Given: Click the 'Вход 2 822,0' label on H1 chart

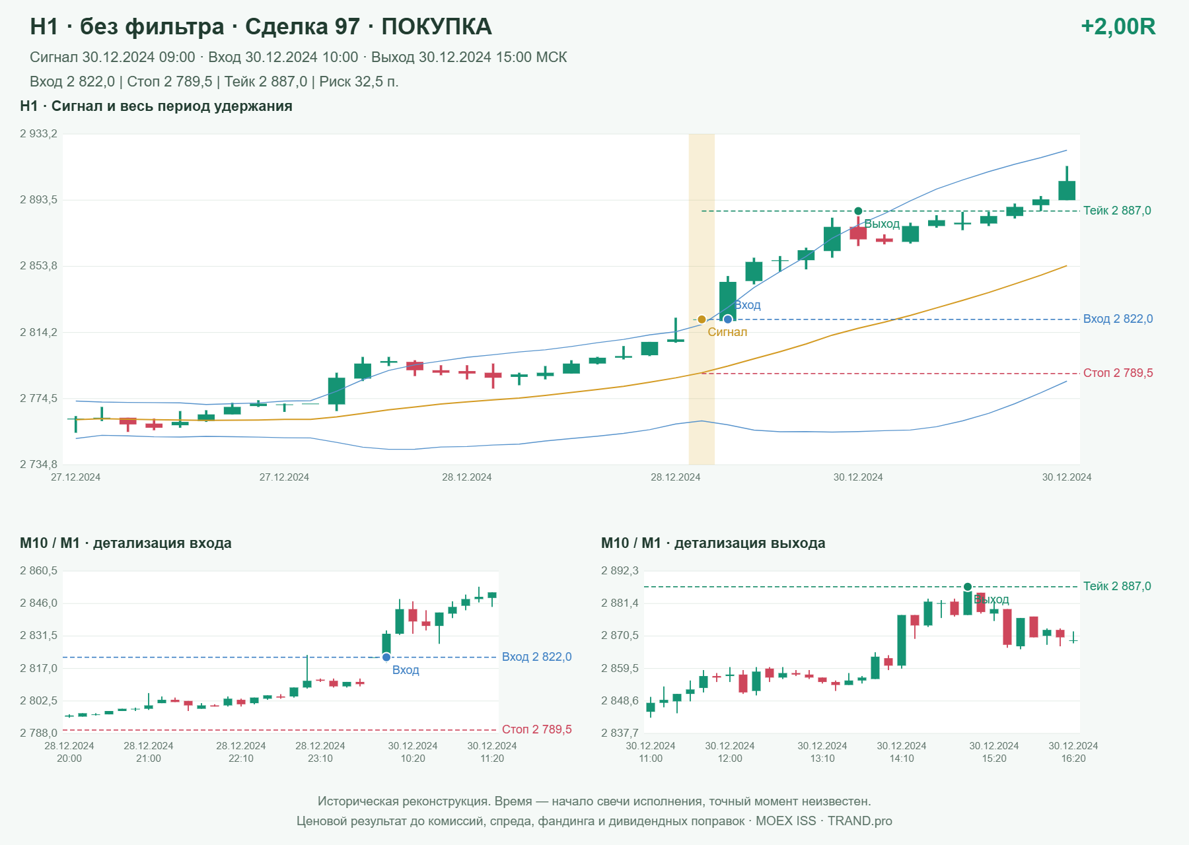Looking at the screenshot, I should coord(1118,319).
